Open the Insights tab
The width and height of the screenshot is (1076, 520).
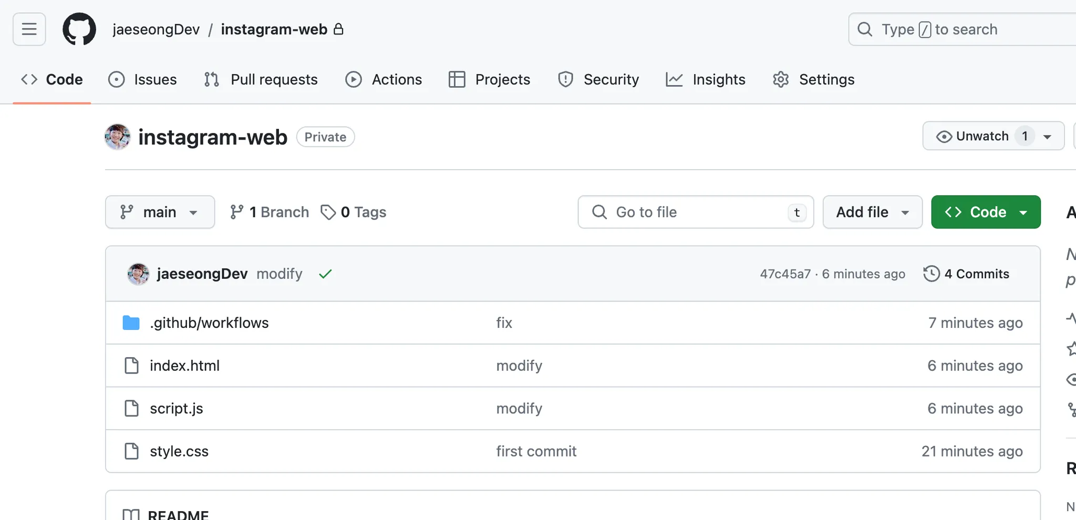(x=706, y=79)
